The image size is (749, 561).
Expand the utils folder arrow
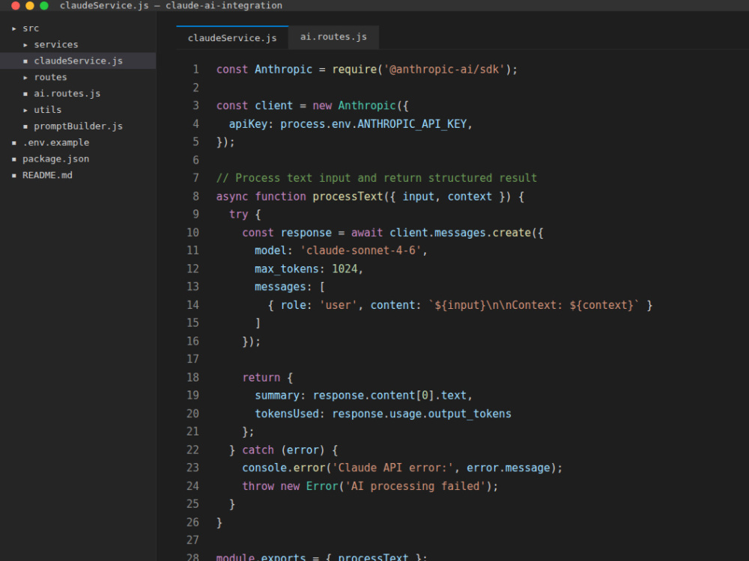click(25, 110)
